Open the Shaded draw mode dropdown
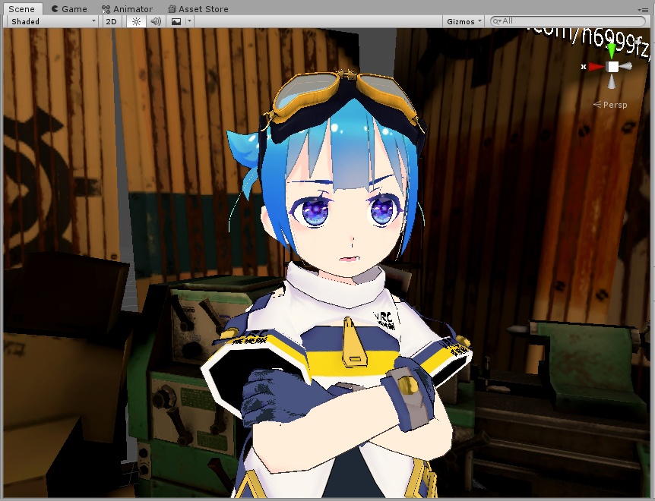 [x=53, y=21]
